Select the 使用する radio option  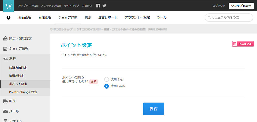pos(107,79)
